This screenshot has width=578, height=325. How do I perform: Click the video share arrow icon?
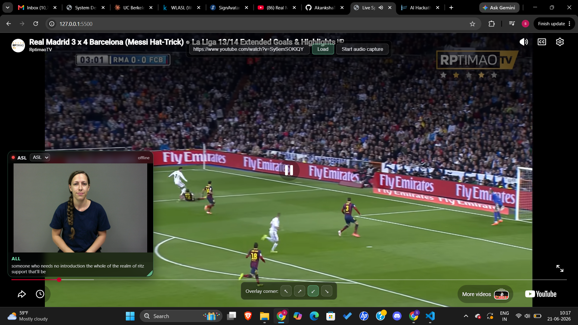(x=22, y=294)
